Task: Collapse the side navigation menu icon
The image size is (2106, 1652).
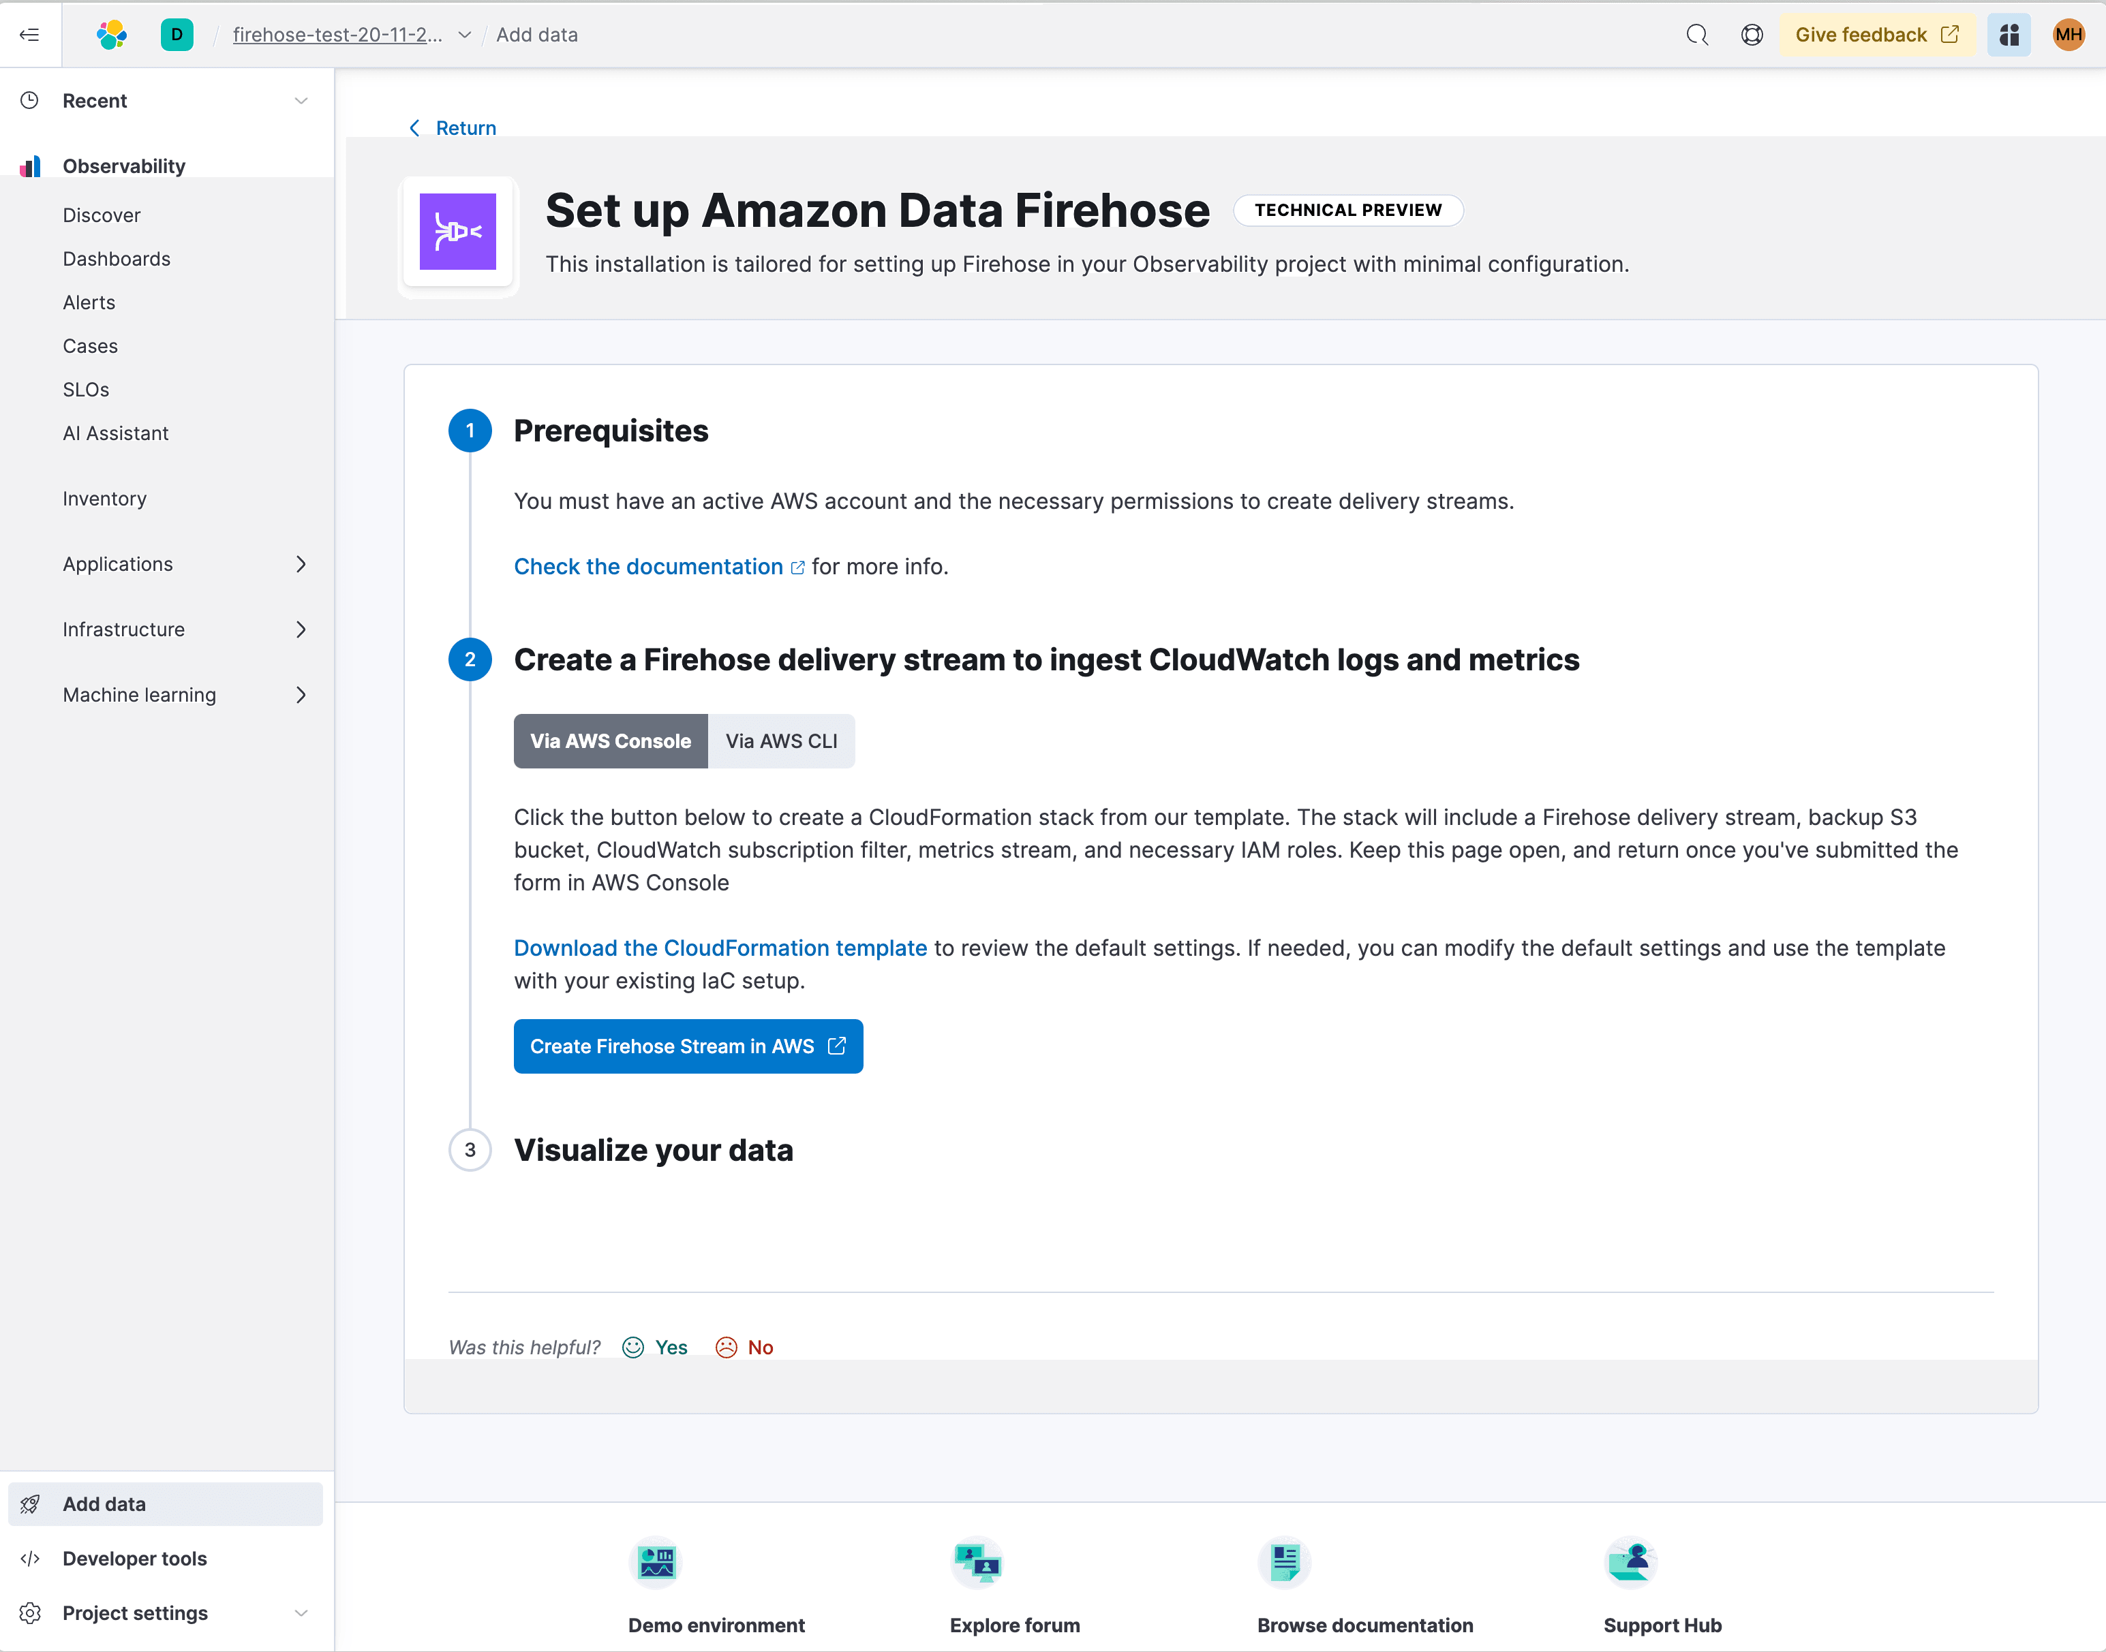Action: (30, 35)
